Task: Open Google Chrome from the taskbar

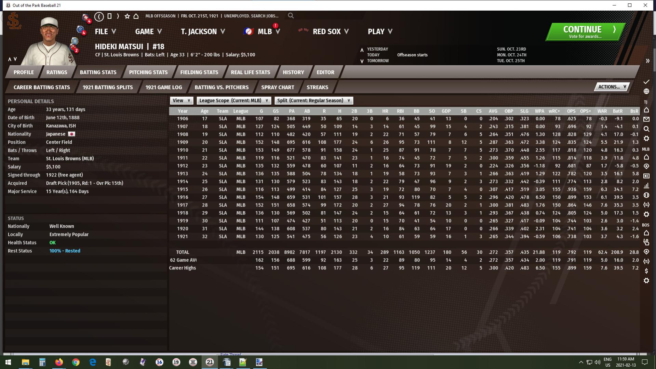Action: (x=76, y=362)
